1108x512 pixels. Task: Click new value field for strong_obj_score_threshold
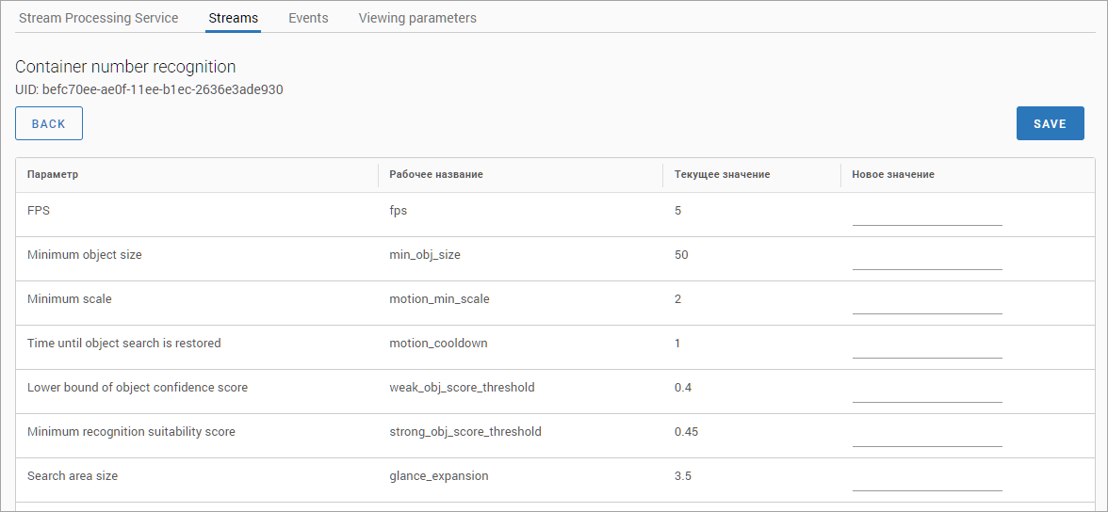click(927, 437)
